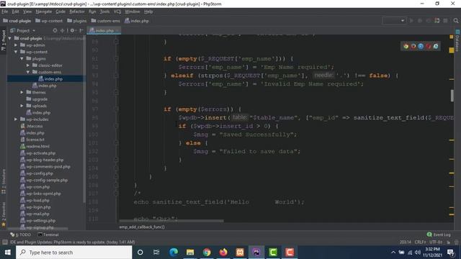Open the red Camtasia recorder icon in taskbar
This screenshot has width=461, height=259.
point(290,253)
